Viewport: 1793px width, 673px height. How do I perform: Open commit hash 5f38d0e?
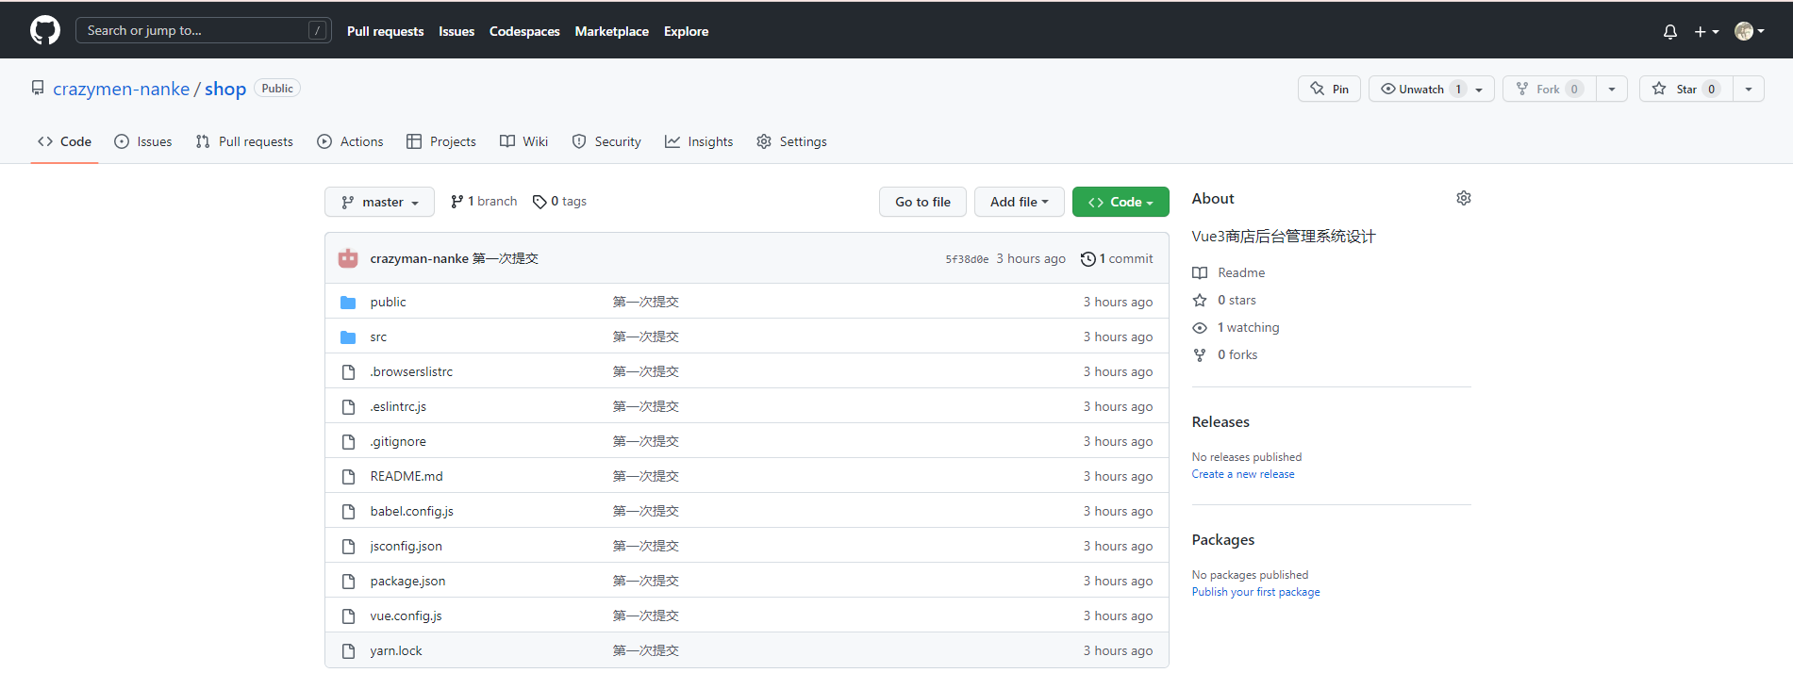pyautogui.click(x=967, y=259)
